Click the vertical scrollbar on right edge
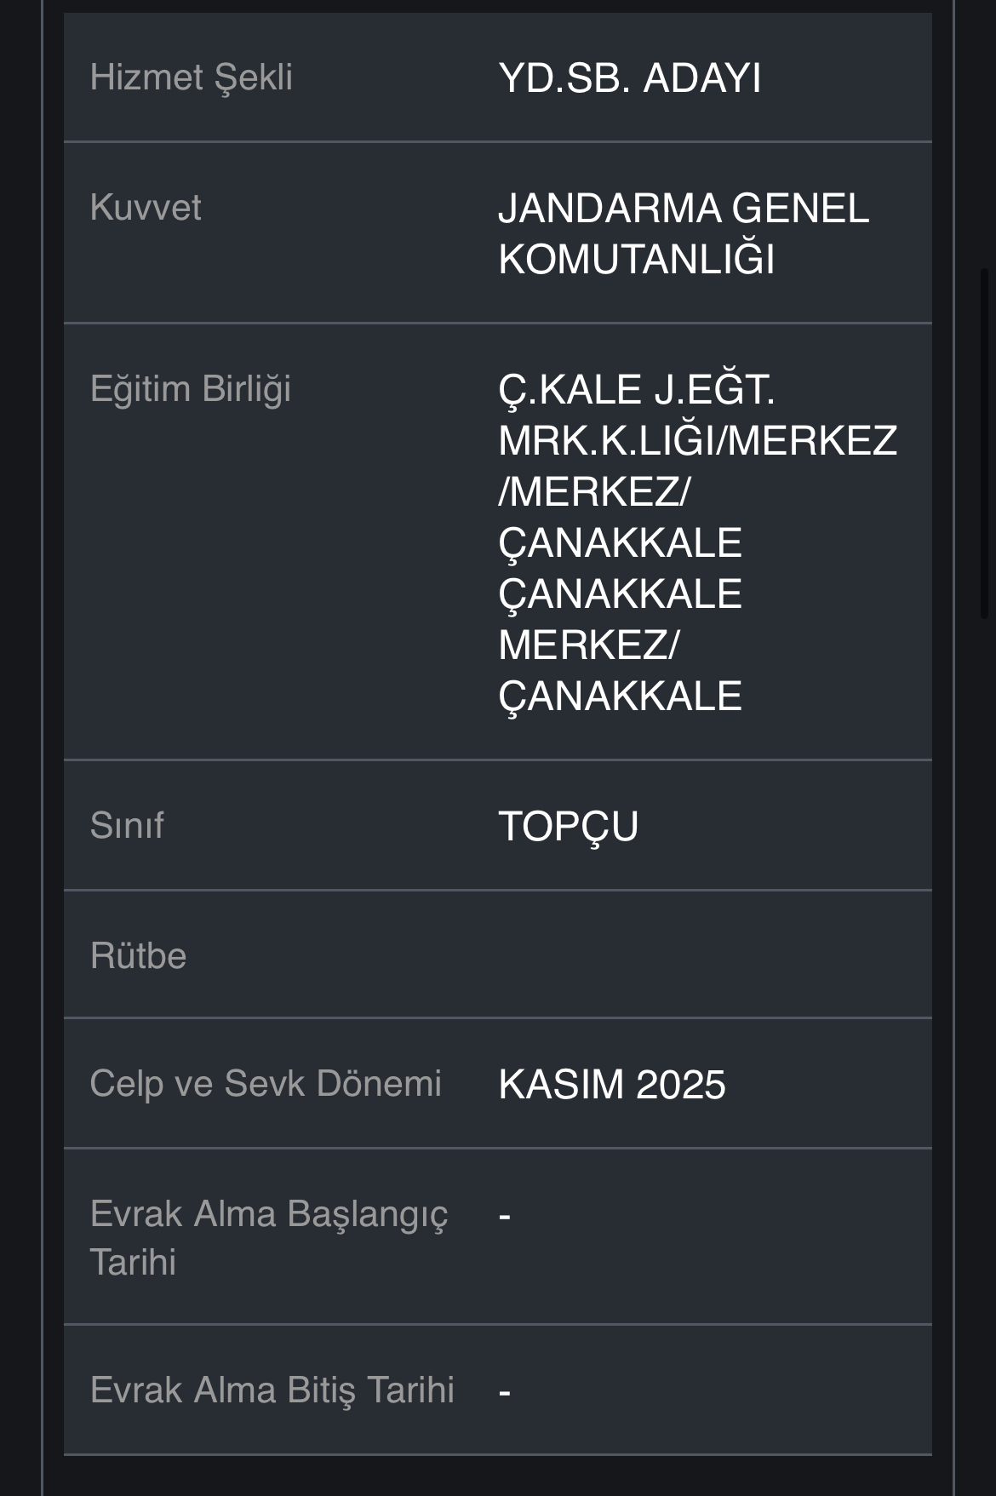The width and height of the screenshot is (996, 1496). 985,443
